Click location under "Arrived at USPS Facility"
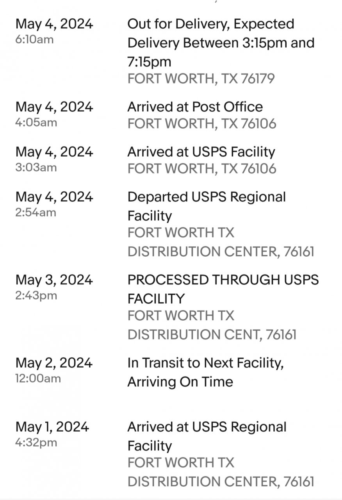 tap(201, 169)
